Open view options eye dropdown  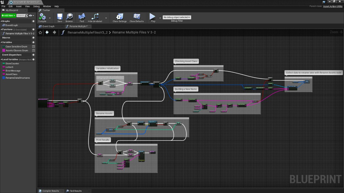[32, 16]
